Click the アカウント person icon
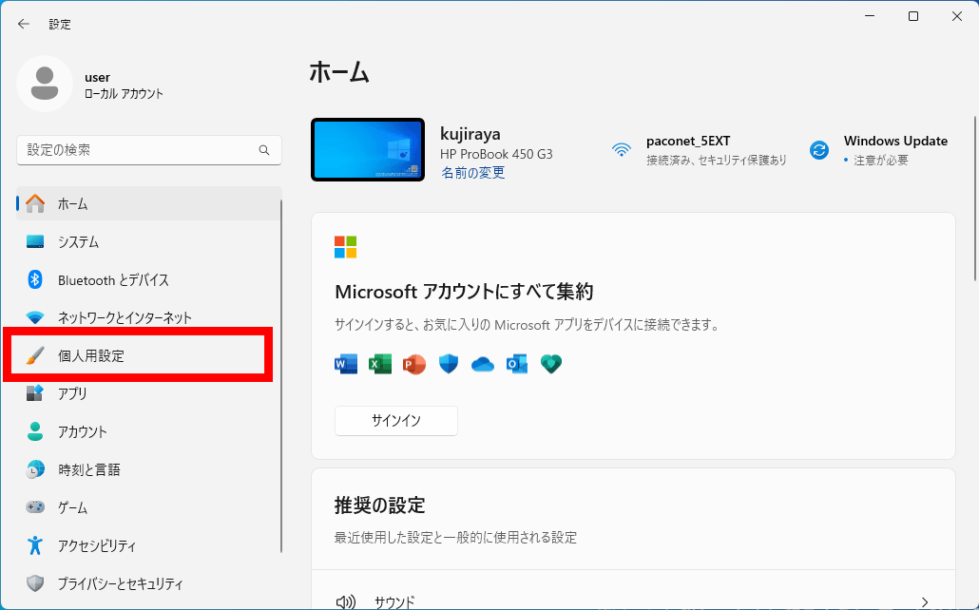The image size is (979, 610). pos(35,431)
